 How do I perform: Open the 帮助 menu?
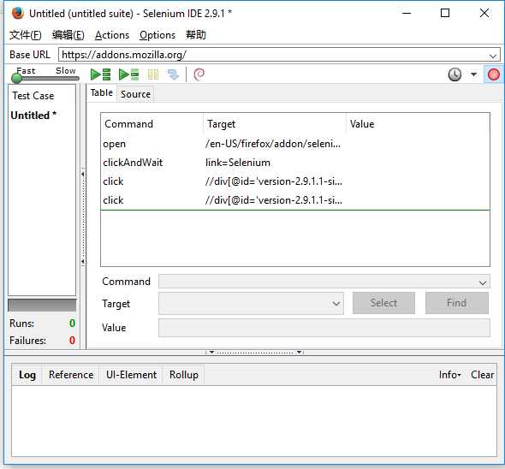(x=195, y=35)
